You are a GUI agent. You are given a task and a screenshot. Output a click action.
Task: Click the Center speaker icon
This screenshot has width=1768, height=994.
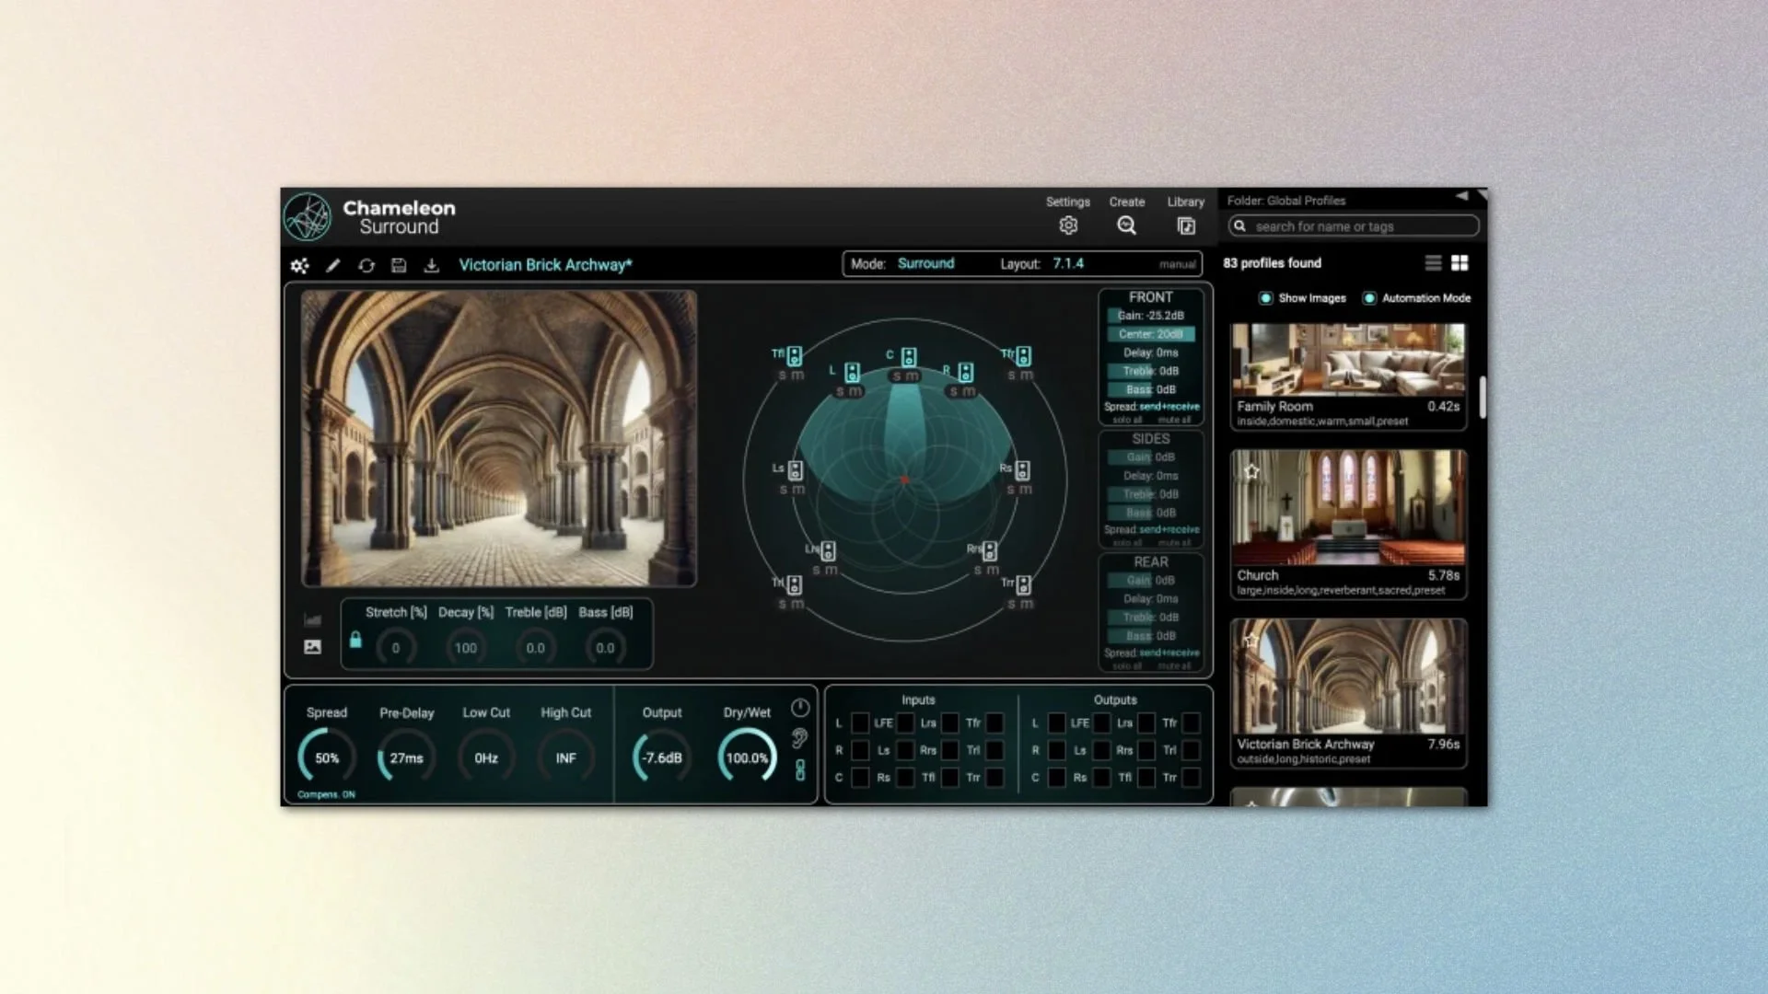point(909,357)
